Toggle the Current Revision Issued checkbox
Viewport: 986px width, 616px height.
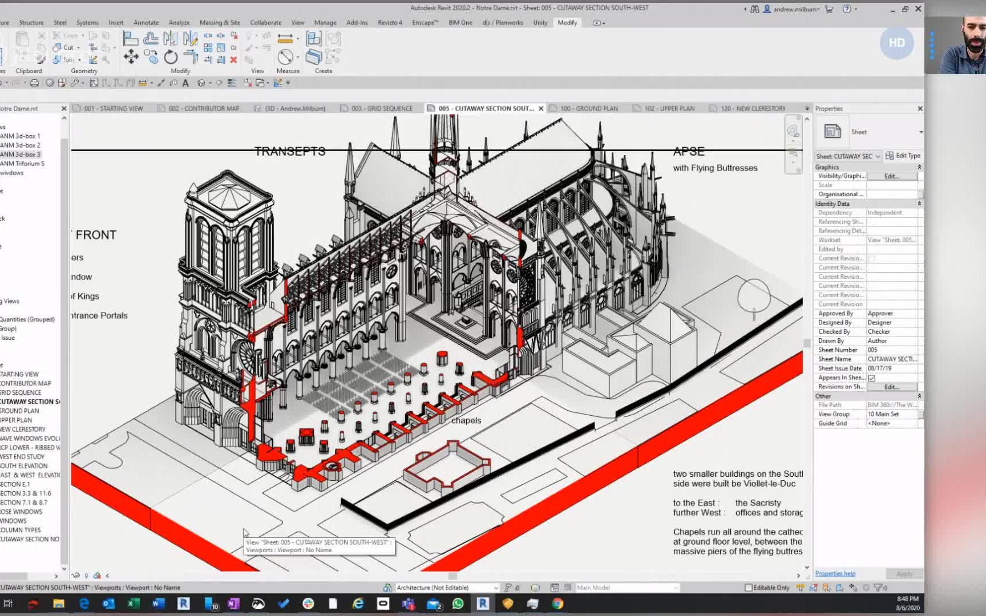point(872,258)
